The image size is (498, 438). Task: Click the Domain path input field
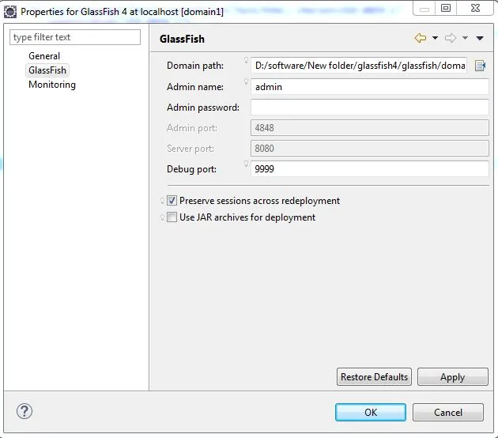tap(359, 66)
